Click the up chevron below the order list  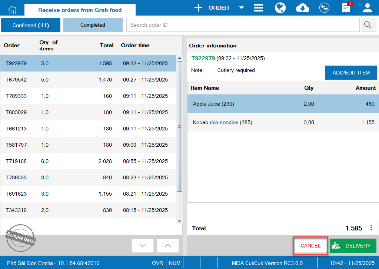coord(167,246)
